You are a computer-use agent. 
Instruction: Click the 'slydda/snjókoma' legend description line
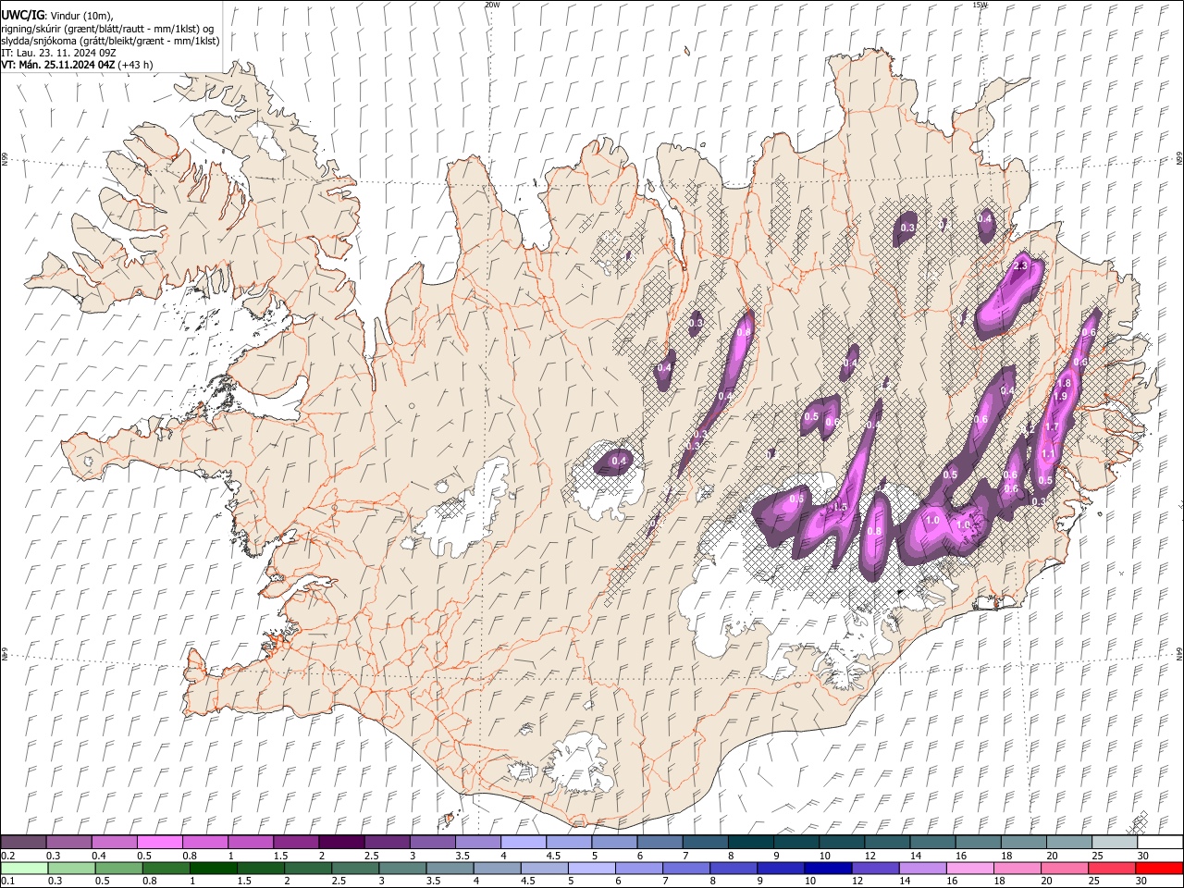click(110, 41)
